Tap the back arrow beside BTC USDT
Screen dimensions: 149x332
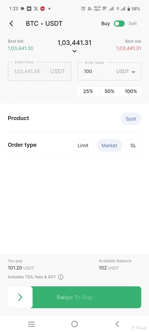point(11,24)
